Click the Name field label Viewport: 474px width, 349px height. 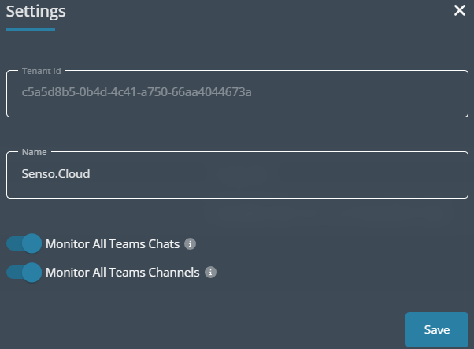[x=34, y=152]
